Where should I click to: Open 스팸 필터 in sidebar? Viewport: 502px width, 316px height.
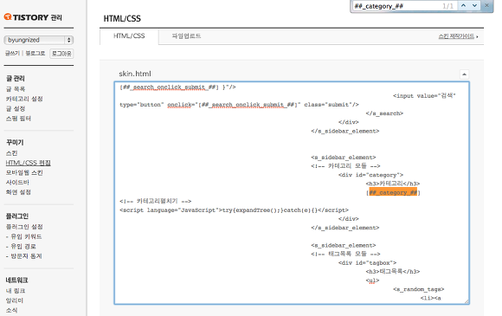tap(18, 119)
